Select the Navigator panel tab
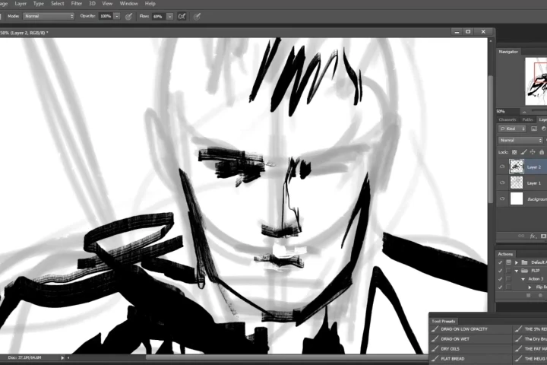This screenshot has width=547, height=365. click(508, 52)
